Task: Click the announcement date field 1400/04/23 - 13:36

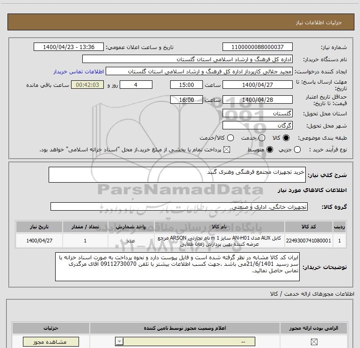Action: [69, 47]
